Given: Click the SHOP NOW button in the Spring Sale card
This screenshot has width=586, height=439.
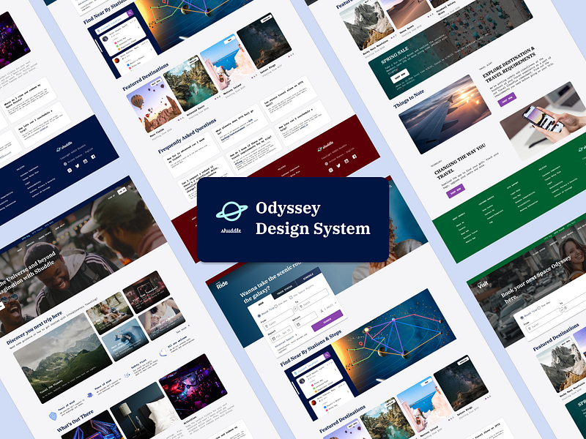Looking at the screenshot, I should [400, 76].
